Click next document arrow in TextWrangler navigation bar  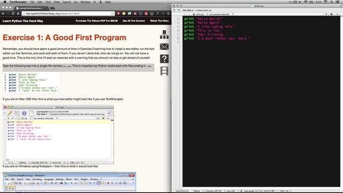pos(189,14)
